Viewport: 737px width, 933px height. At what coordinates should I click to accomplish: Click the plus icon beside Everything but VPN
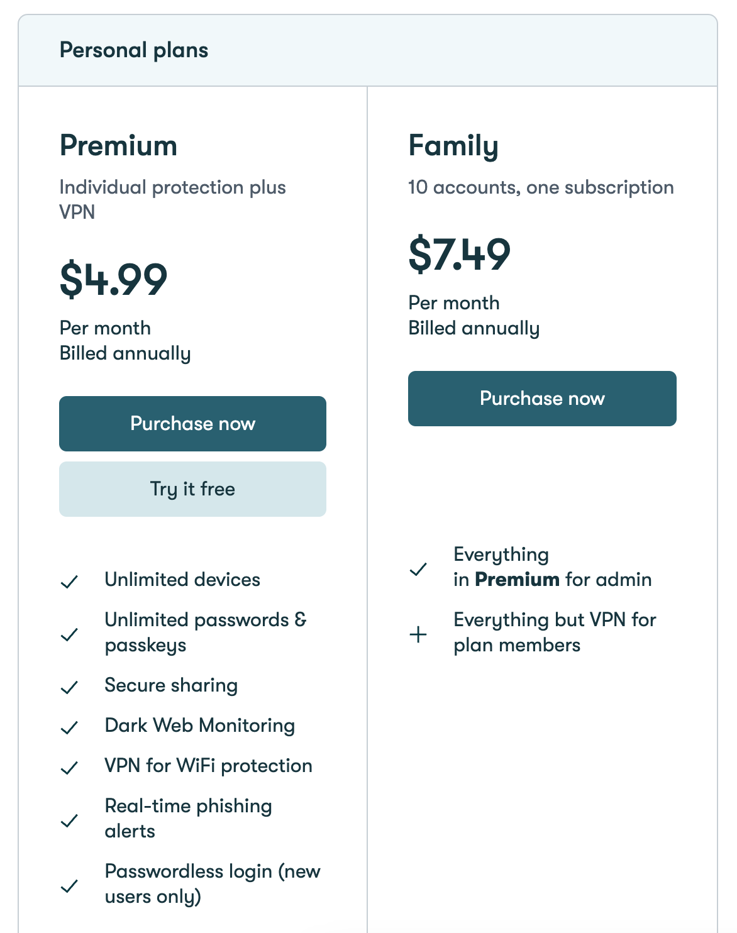point(418,634)
